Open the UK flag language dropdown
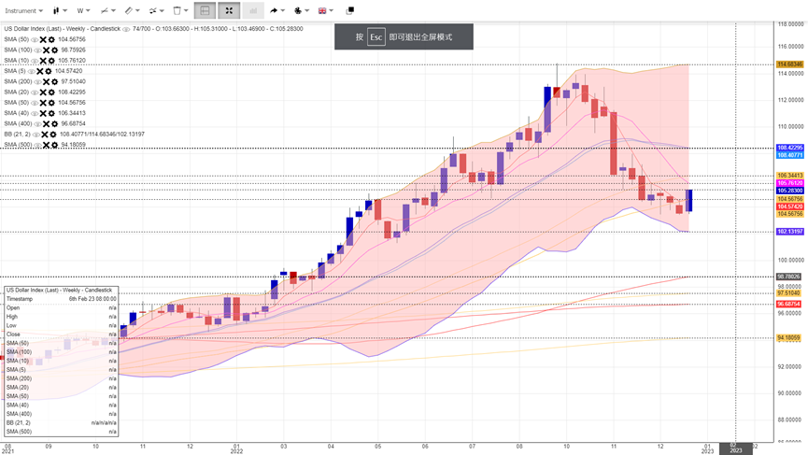This screenshot has height=455, width=808. tap(326, 10)
